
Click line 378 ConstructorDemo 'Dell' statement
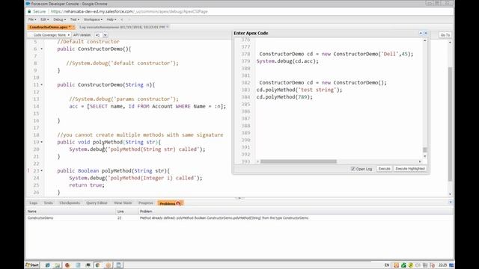336,54
